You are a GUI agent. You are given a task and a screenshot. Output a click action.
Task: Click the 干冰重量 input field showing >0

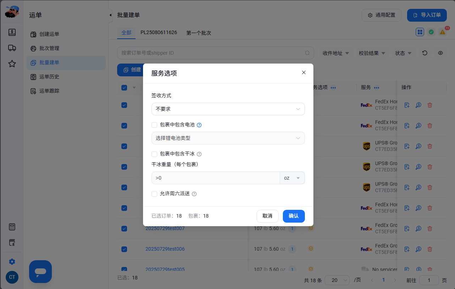click(x=216, y=178)
